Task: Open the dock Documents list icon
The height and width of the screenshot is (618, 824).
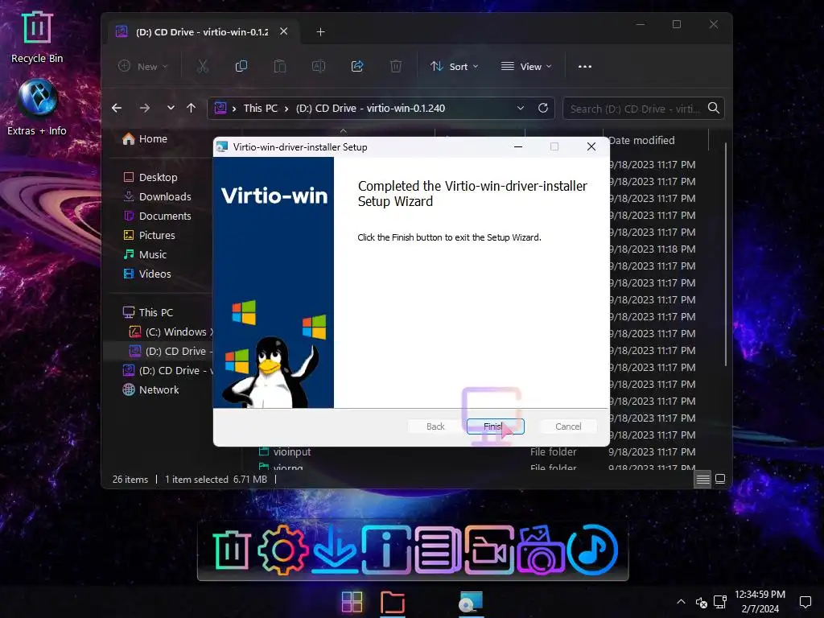Action: (437, 550)
